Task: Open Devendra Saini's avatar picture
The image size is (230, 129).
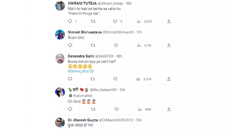Action: point(60,59)
